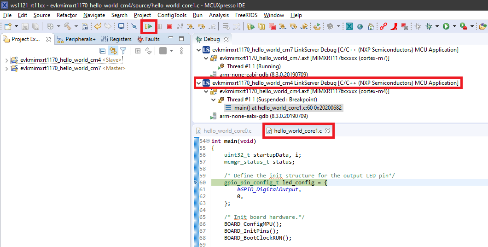Click the Resume debug button

(x=149, y=27)
